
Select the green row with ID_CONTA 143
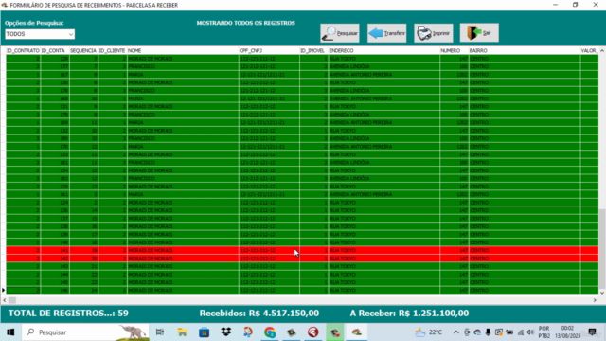pos(302,266)
